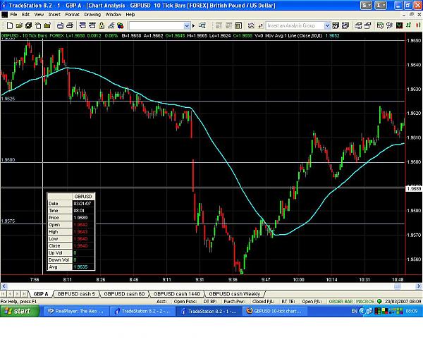Click the 'Down Vol' row label in data window

(x=59, y=259)
